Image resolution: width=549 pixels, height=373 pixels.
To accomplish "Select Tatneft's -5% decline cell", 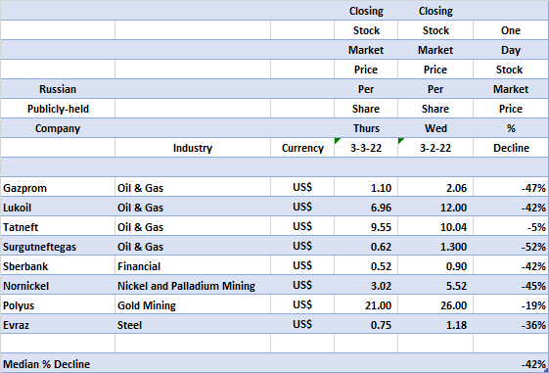I will [x=511, y=227].
